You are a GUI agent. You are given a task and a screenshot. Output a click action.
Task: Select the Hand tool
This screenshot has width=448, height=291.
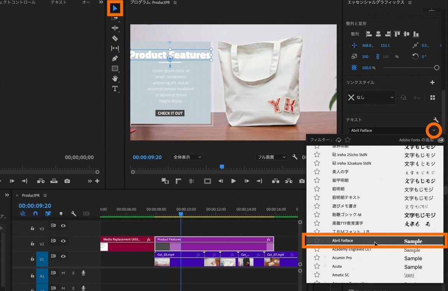point(115,79)
